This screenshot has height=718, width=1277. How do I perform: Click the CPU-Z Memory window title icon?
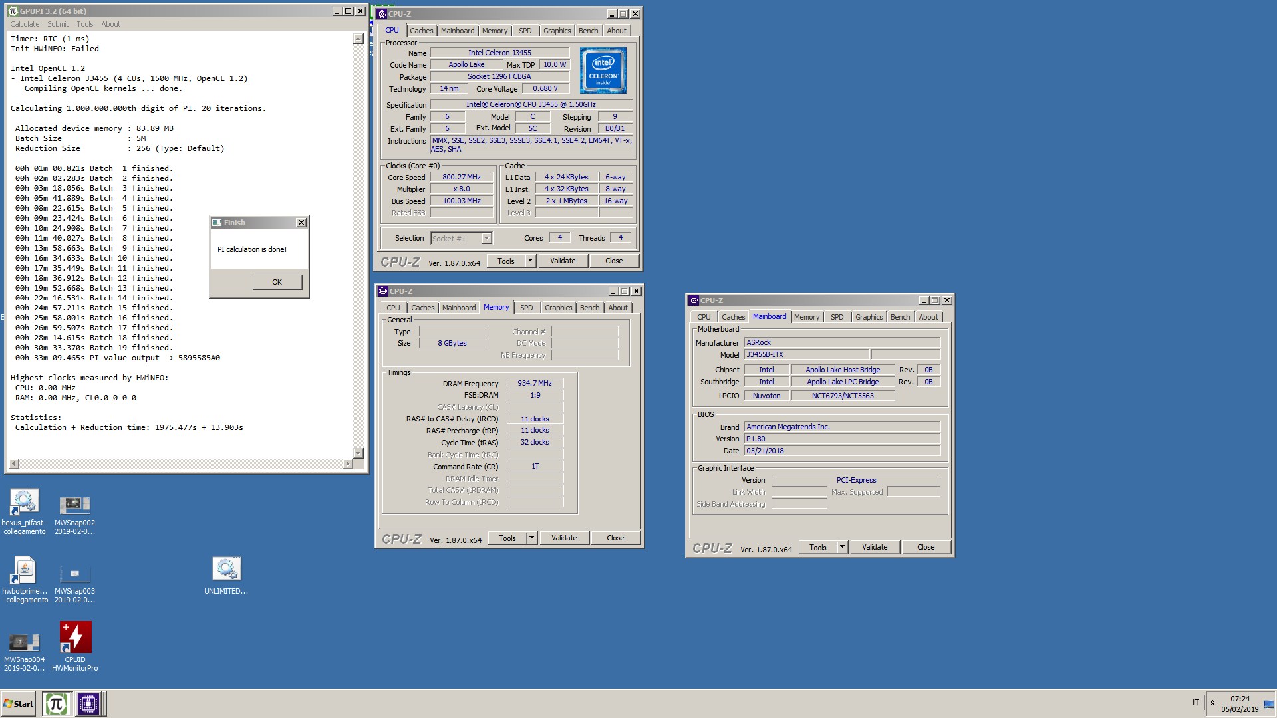point(383,291)
